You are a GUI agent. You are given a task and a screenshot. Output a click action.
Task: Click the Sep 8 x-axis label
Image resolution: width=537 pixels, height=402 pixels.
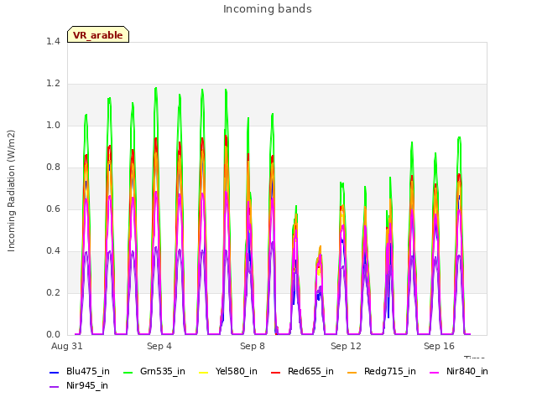pos(253,346)
